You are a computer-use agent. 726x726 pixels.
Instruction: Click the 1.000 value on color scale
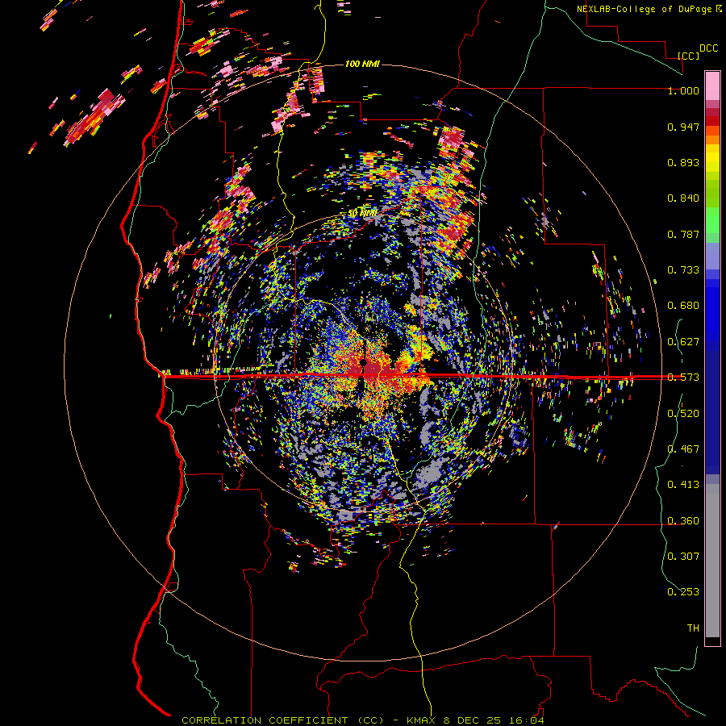coord(683,90)
